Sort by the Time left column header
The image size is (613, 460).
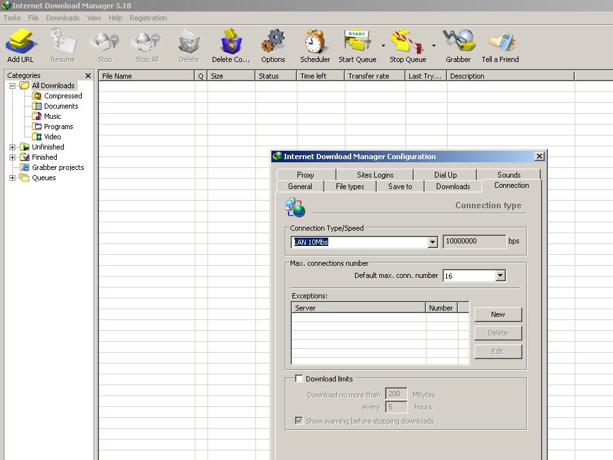pos(321,76)
